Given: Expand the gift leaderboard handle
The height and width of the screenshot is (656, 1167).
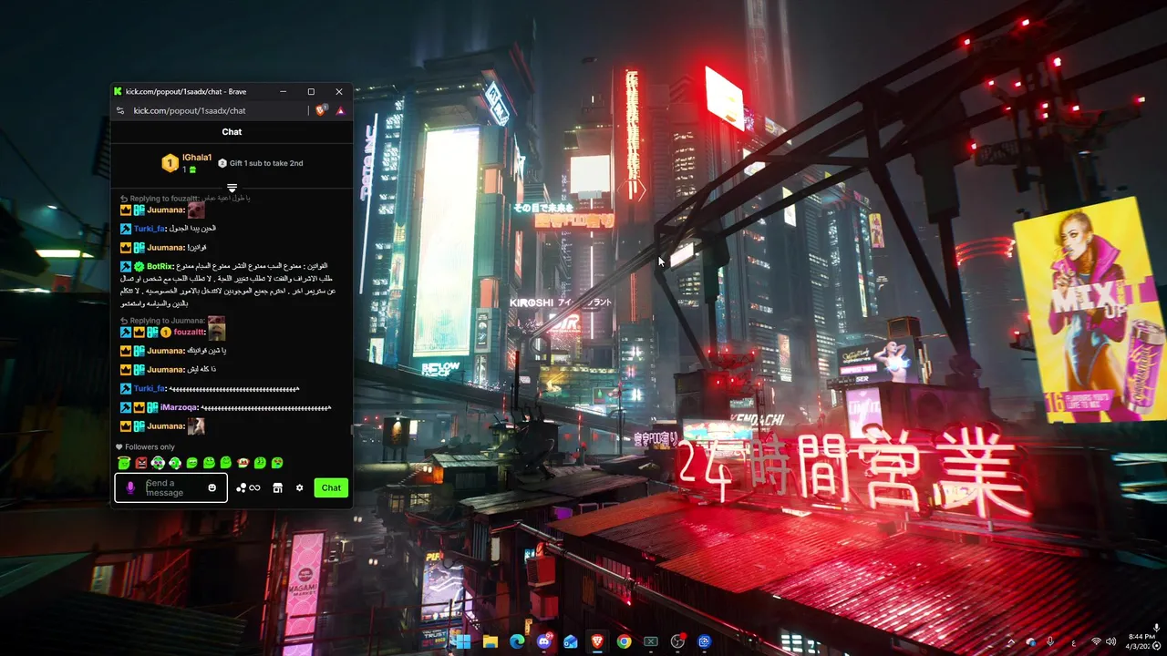Looking at the screenshot, I should pos(232,188).
